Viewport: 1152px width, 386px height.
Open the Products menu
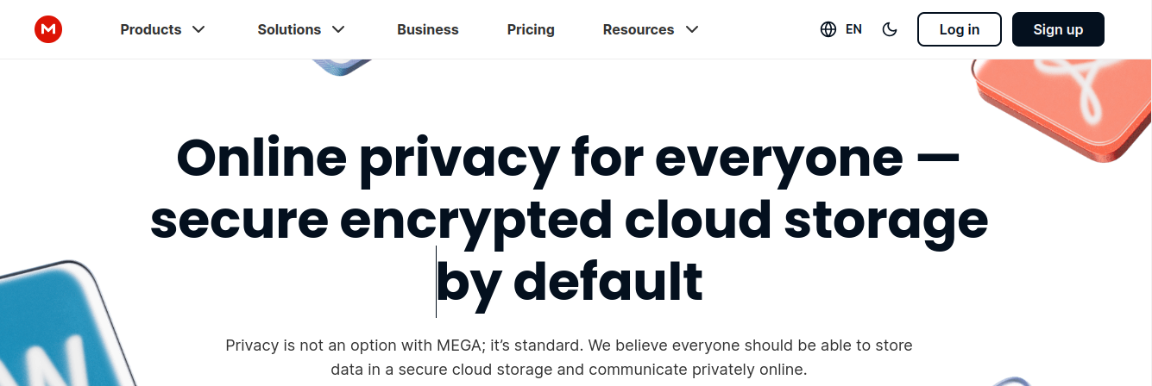click(151, 29)
